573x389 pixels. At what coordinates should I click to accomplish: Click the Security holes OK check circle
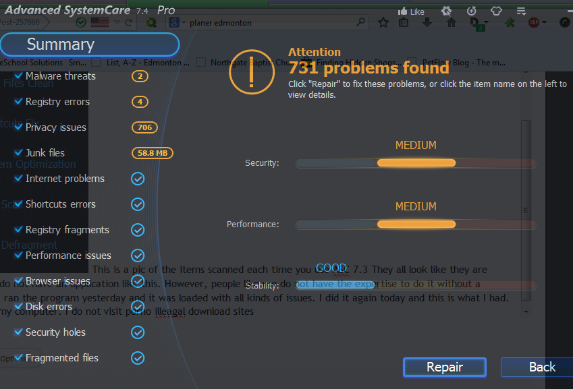[x=138, y=332]
